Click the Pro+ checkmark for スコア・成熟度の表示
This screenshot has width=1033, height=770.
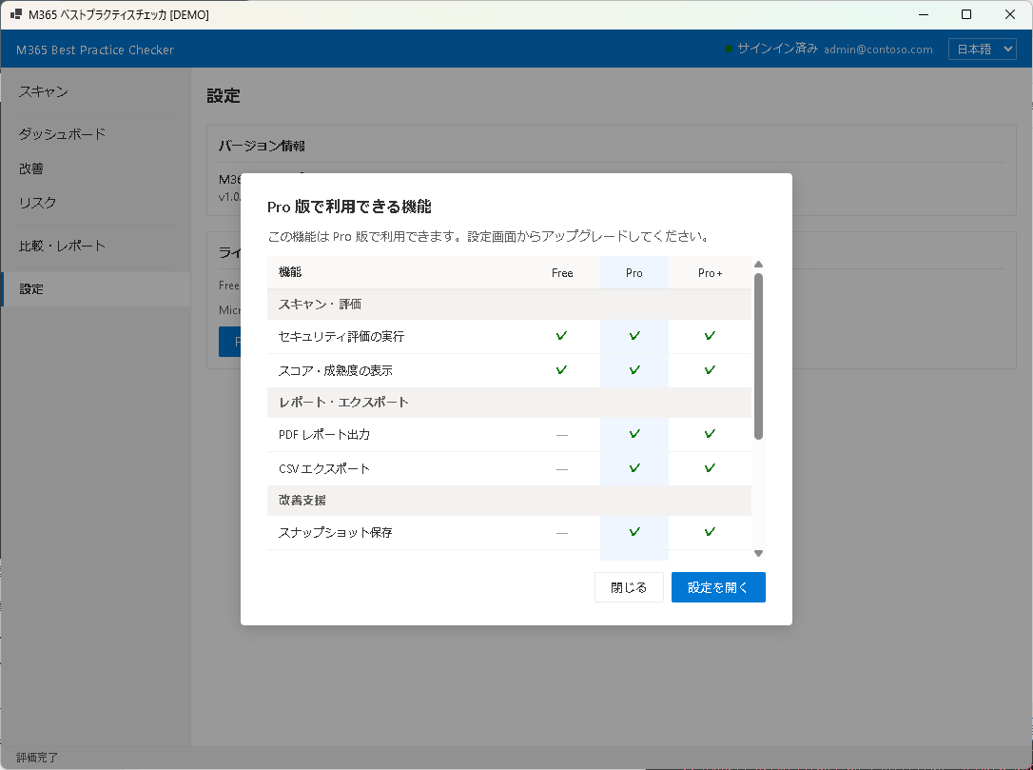[710, 369]
